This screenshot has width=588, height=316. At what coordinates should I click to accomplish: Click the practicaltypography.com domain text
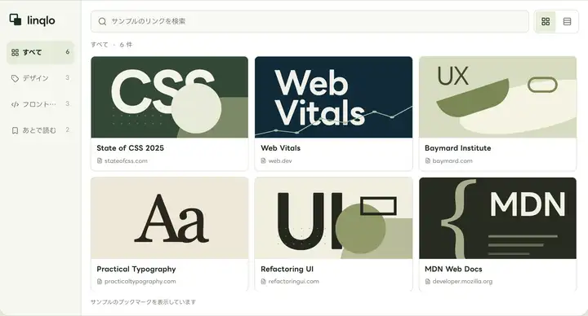140,282
